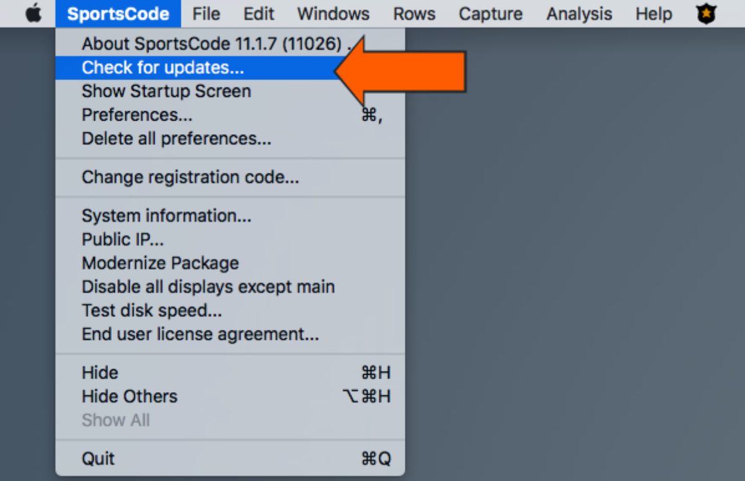The height and width of the screenshot is (481, 745).
Task: Click the star badge icon in menu bar
Action: 707,14
